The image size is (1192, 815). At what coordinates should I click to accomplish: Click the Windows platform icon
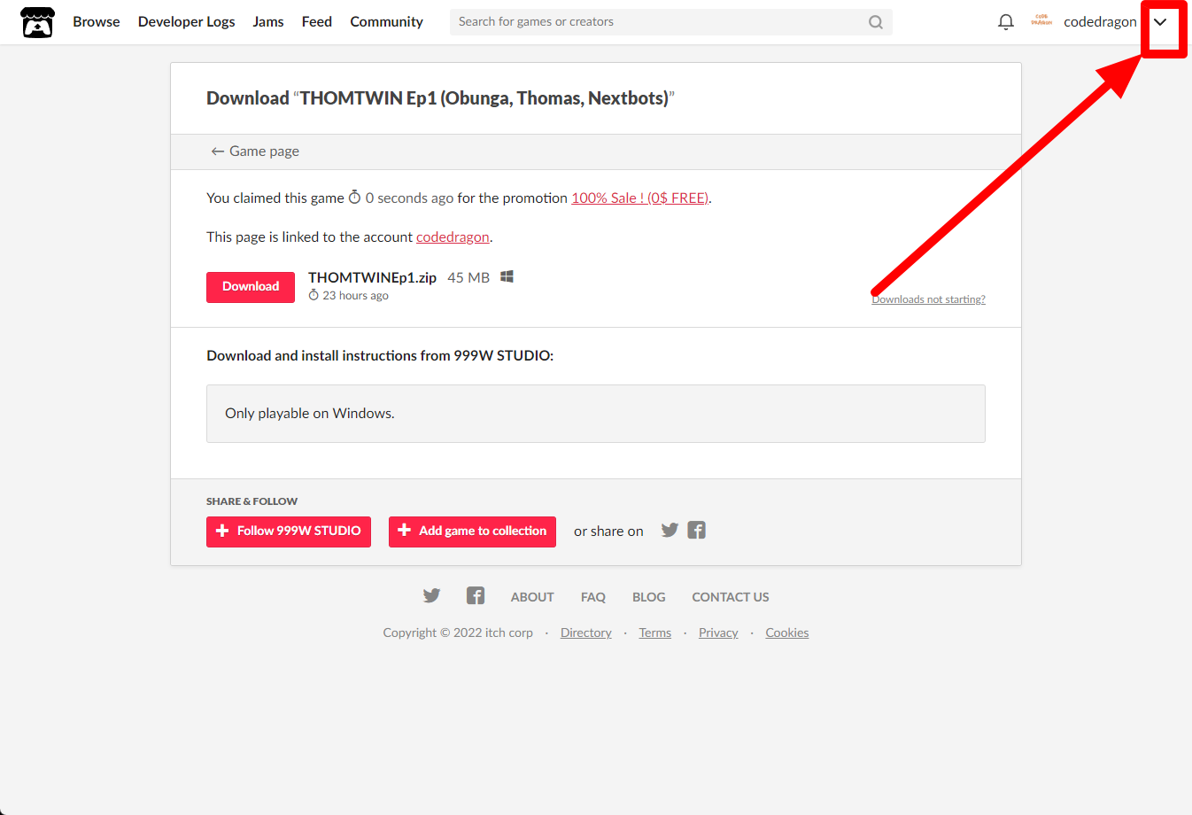tap(507, 276)
